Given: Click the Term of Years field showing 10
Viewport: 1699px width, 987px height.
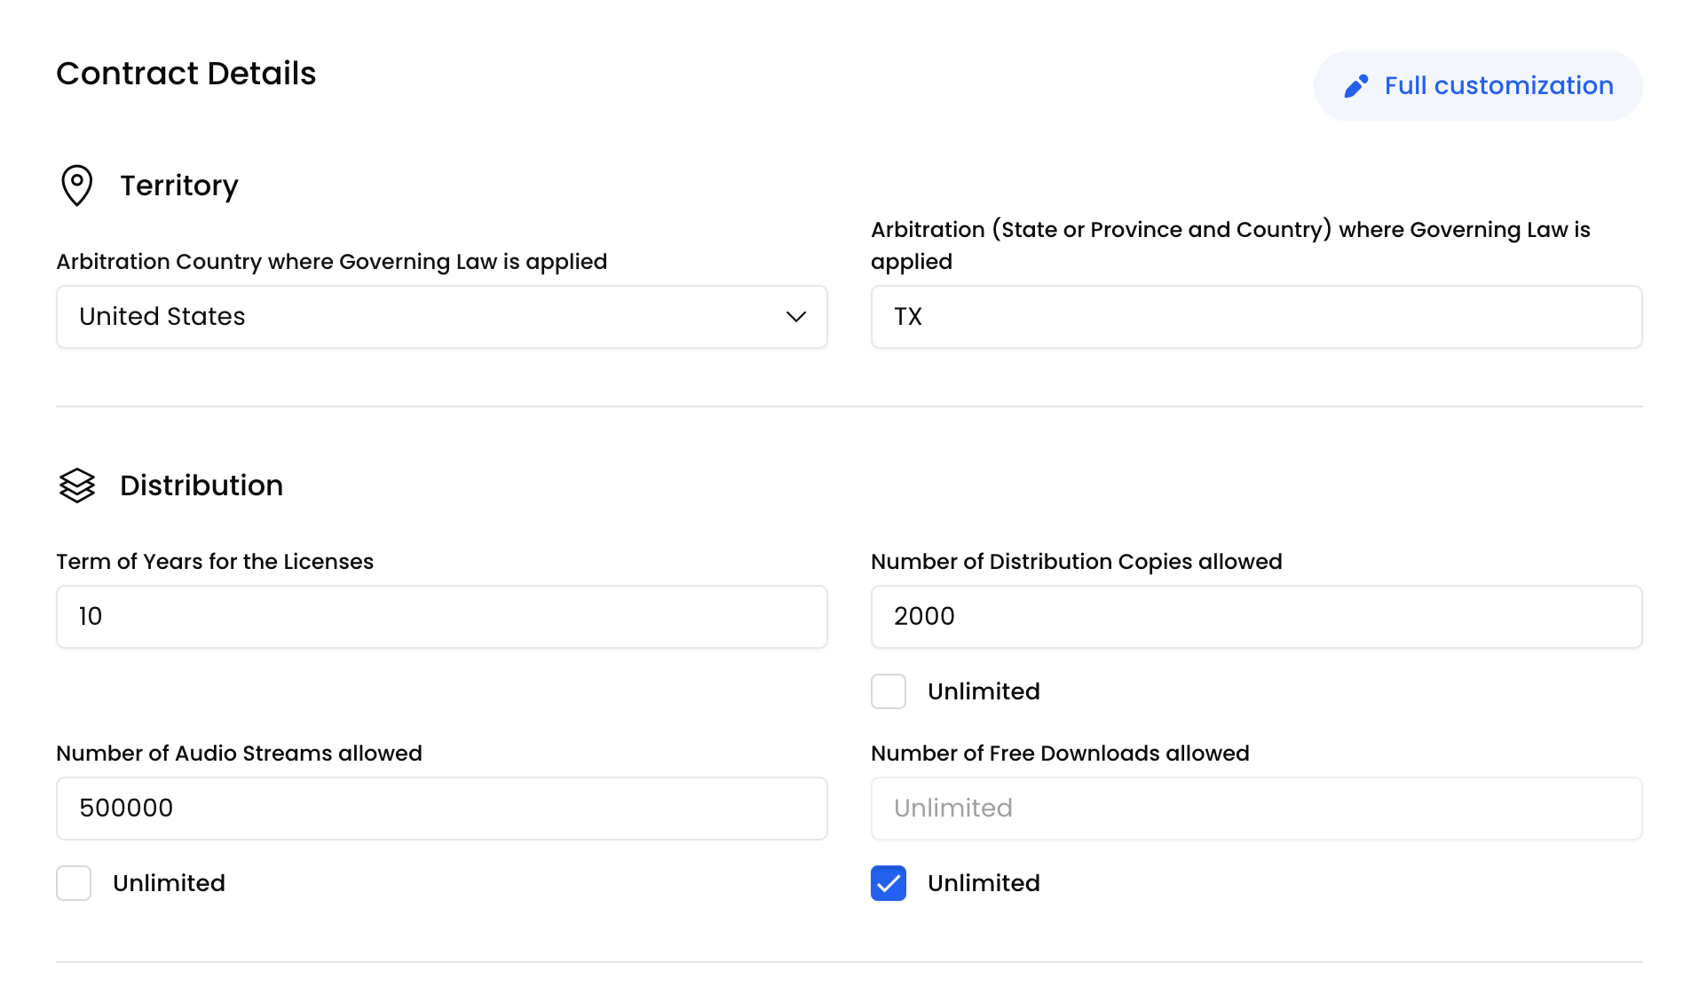Looking at the screenshot, I should 441,617.
